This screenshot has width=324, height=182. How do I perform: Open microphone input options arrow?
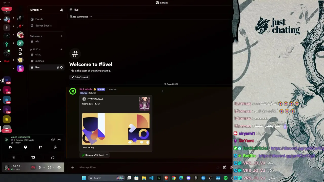(x=44, y=167)
